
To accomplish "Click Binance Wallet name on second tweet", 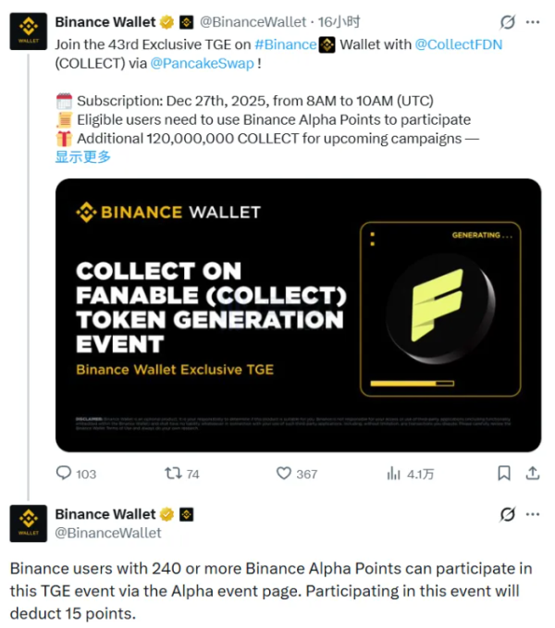I will (105, 514).
